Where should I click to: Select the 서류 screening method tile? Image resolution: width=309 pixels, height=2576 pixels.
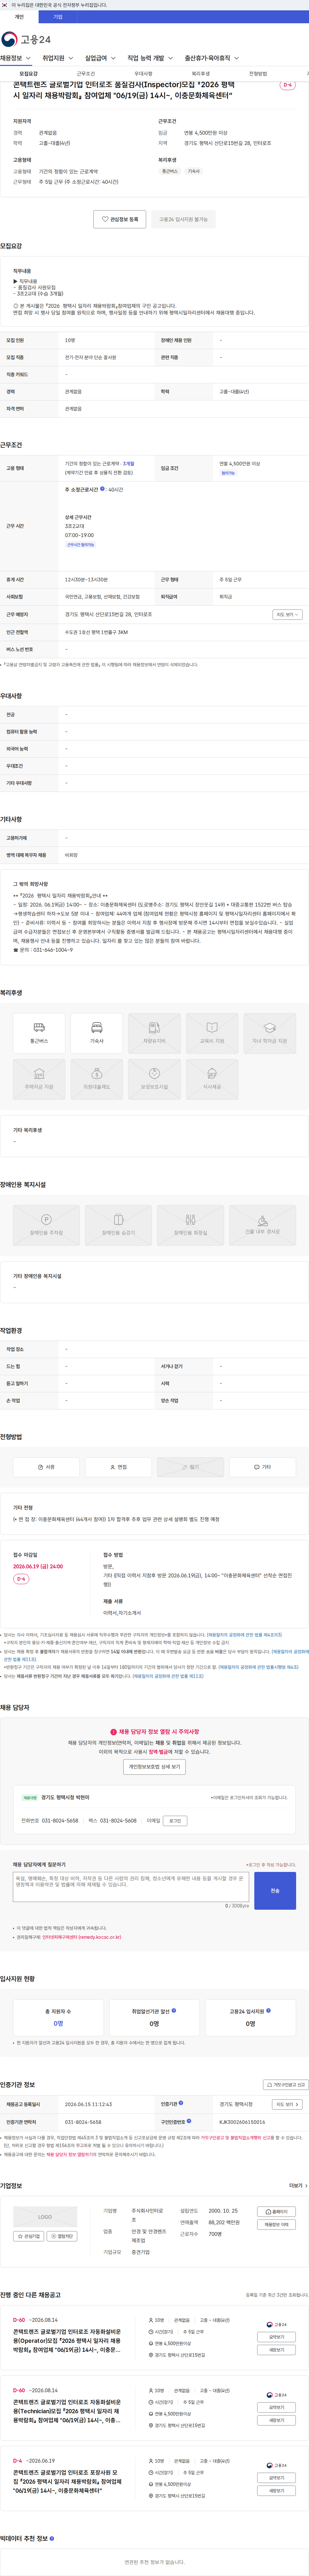(x=46, y=1467)
